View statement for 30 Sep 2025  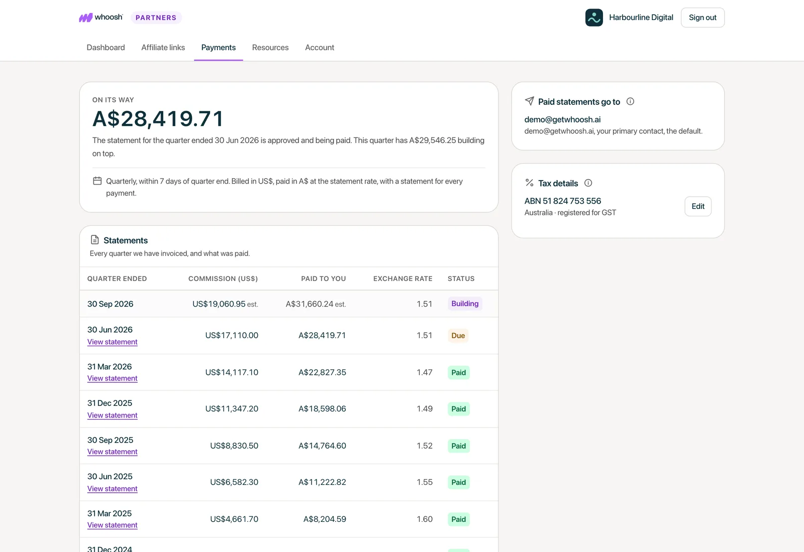click(x=113, y=452)
